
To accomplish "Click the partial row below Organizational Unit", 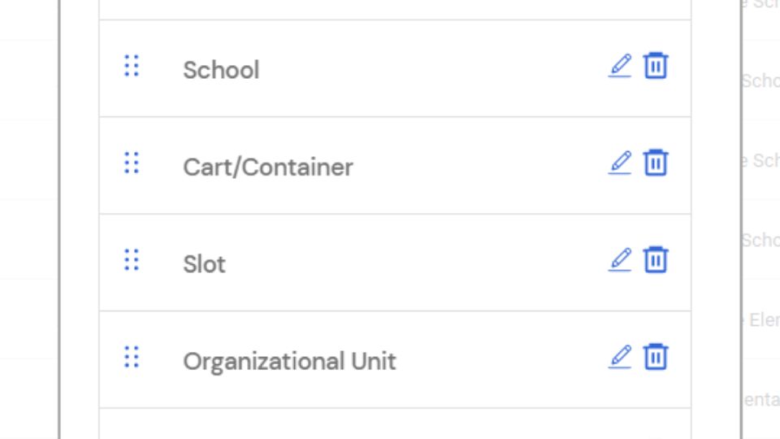I will tap(395, 424).
